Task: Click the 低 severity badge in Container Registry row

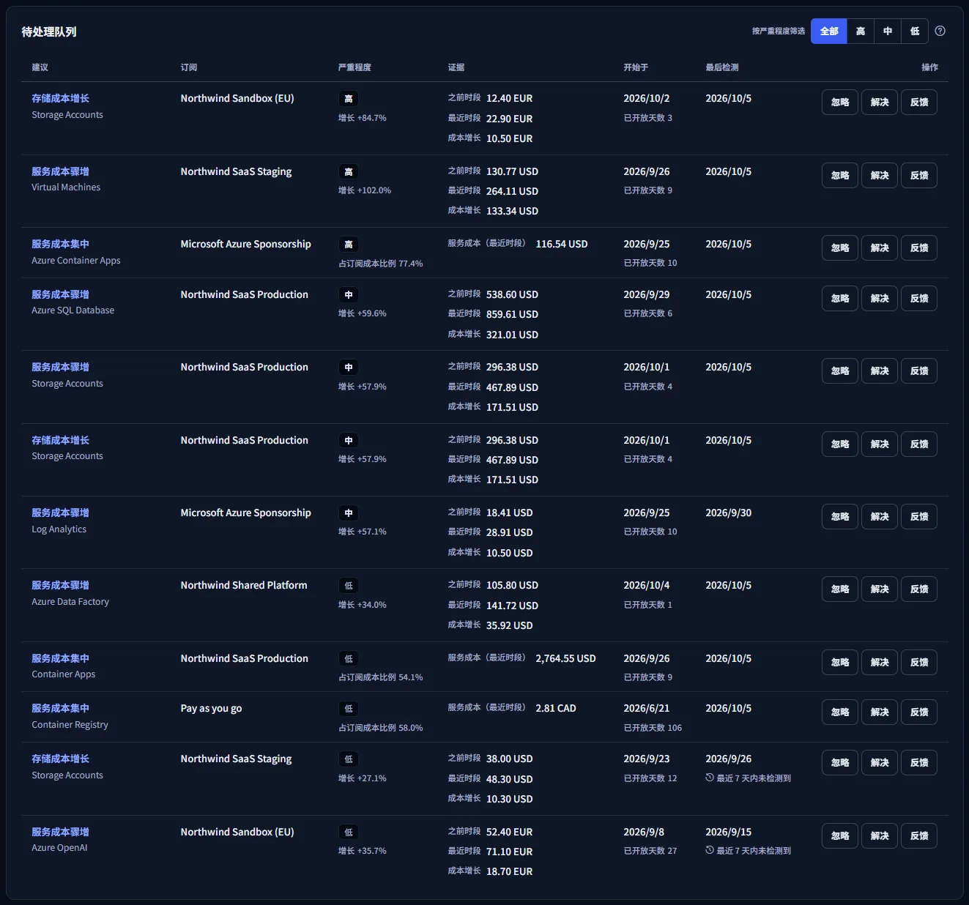Action: [x=349, y=709]
